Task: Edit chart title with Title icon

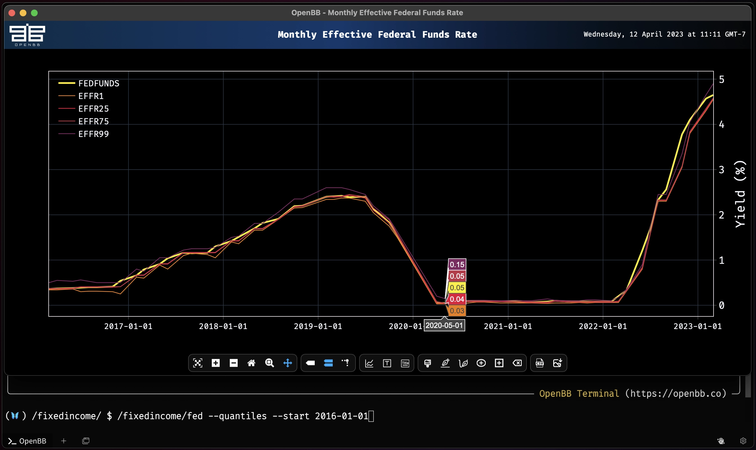Action: [405, 363]
